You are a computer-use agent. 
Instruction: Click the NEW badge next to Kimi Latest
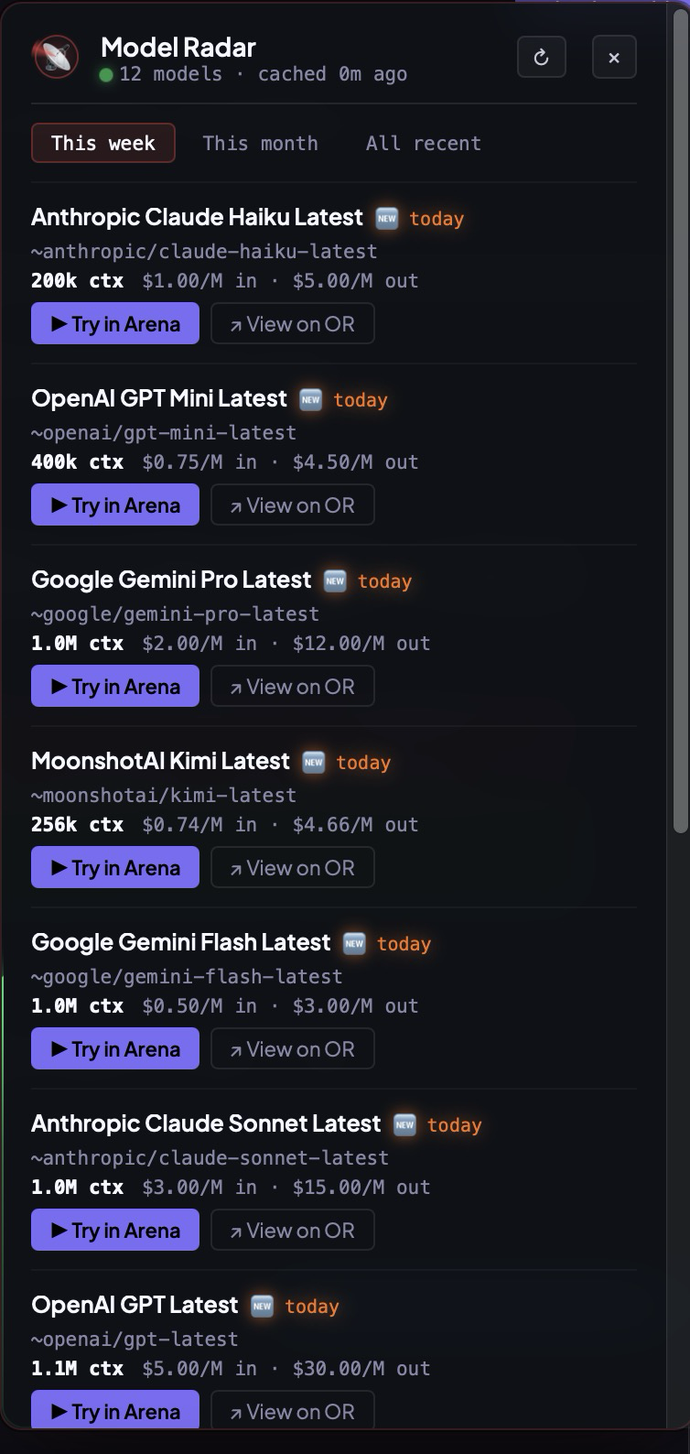click(x=313, y=762)
